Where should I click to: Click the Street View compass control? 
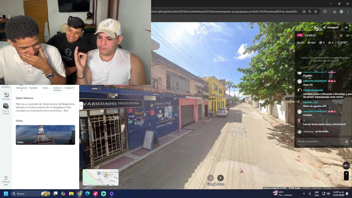click(346, 165)
